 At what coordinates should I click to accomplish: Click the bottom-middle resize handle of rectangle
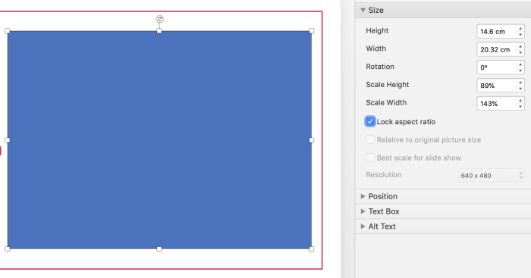(x=159, y=249)
